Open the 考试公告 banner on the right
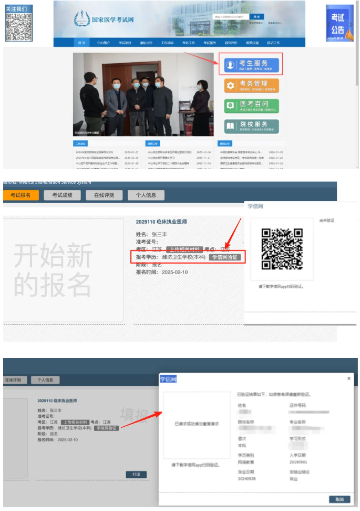The height and width of the screenshot is (511, 360). tap(340, 24)
